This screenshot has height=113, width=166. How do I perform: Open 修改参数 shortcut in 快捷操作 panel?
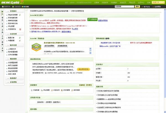click(76, 90)
